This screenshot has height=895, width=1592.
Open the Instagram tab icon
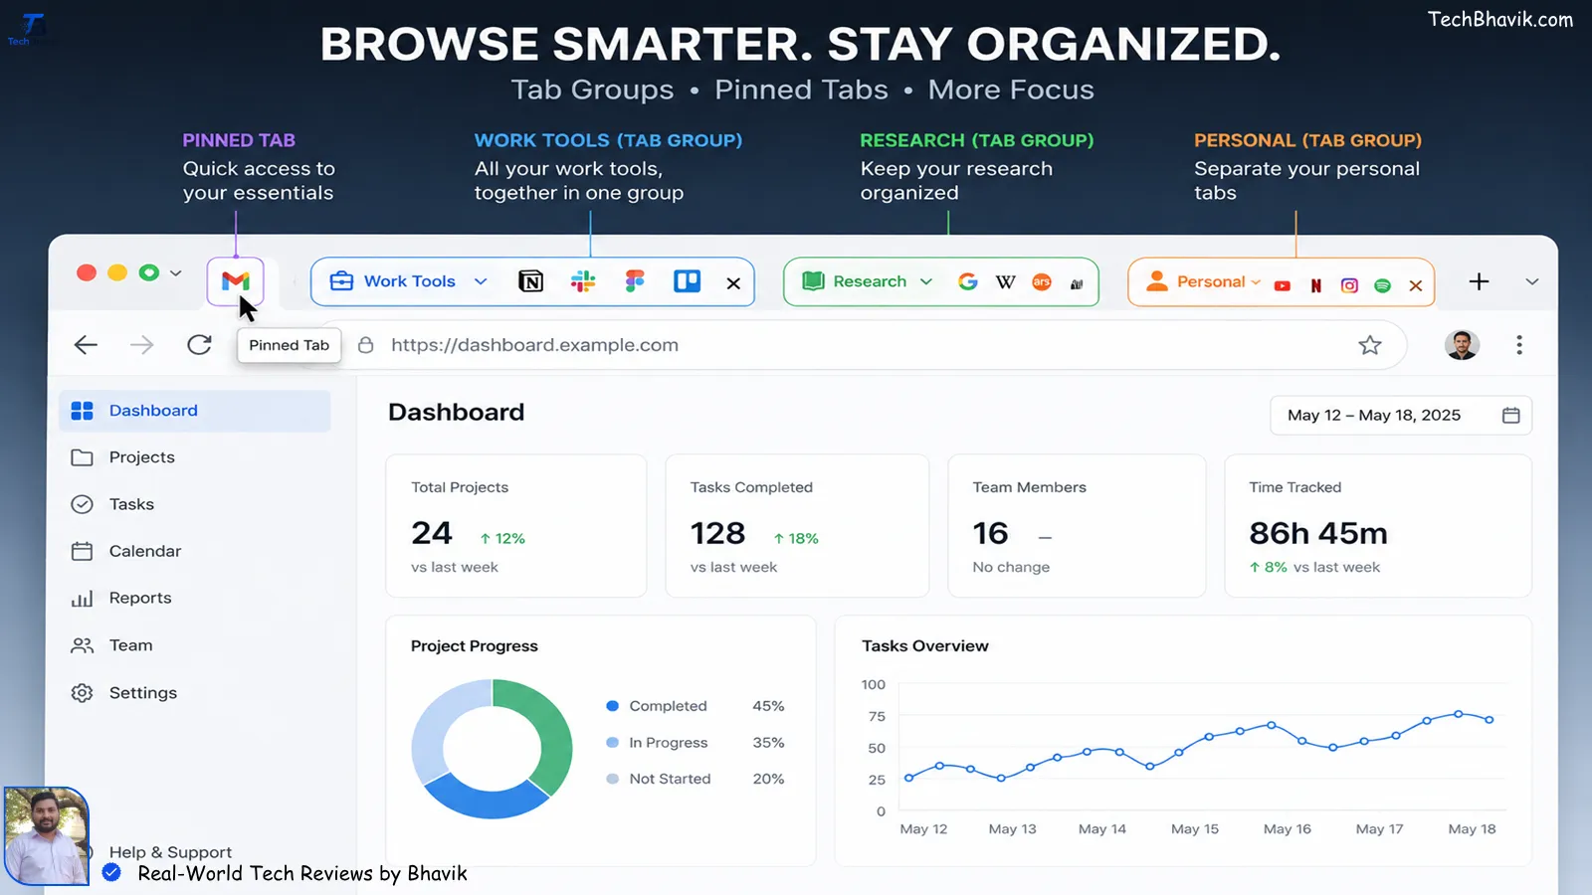click(x=1349, y=285)
